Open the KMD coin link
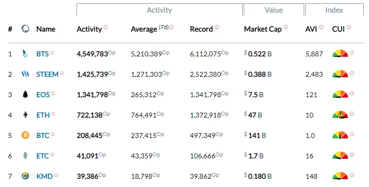The height and width of the screenshot is (187, 369). click(44, 176)
